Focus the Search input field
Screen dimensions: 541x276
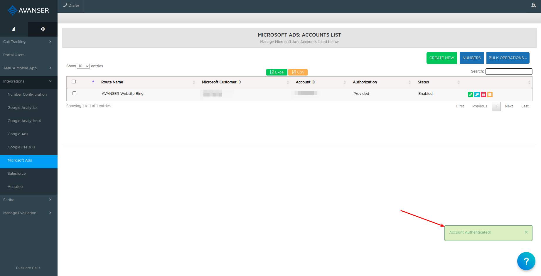(509, 71)
